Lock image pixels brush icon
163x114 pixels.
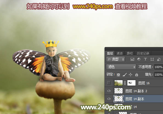pyautogui.click(x=124, y=75)
